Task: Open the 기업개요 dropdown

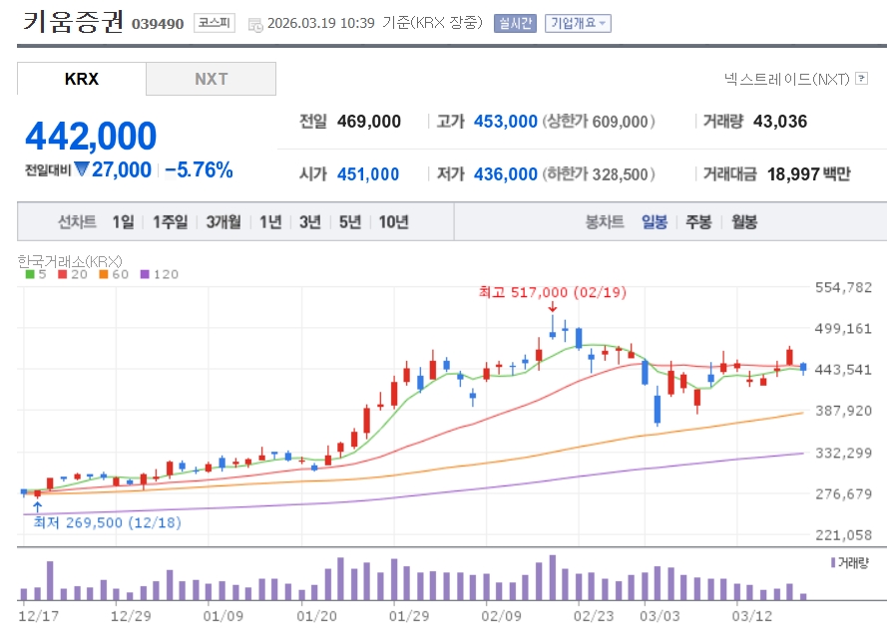Action: coord(578,23)
